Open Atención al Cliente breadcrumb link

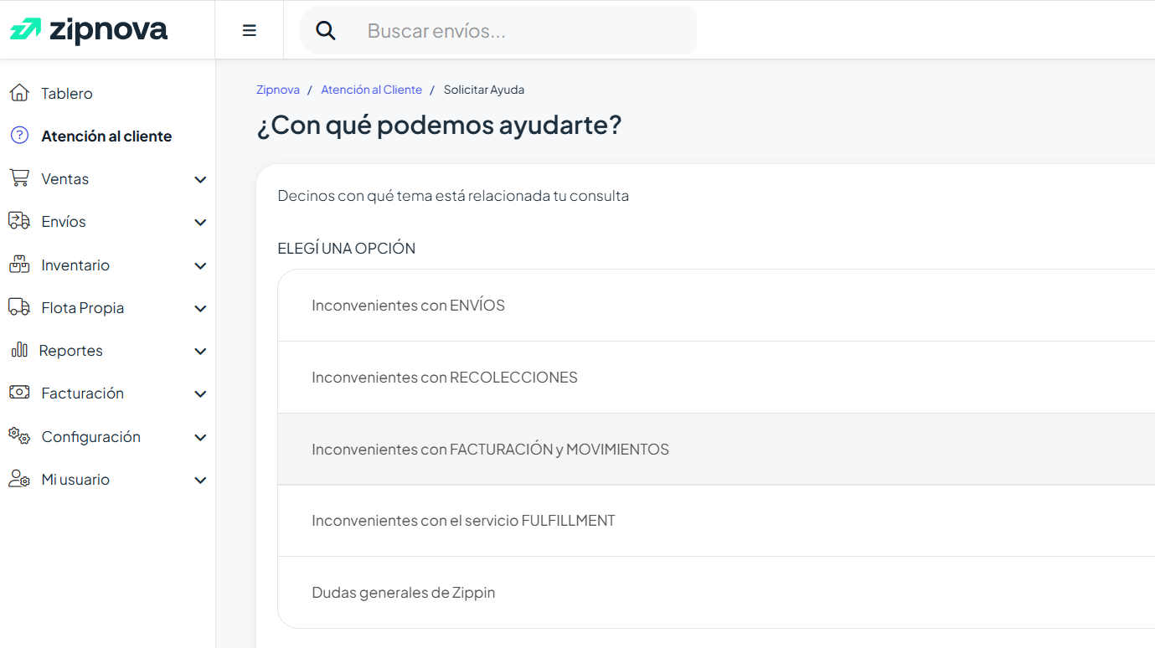click(371, 90)
